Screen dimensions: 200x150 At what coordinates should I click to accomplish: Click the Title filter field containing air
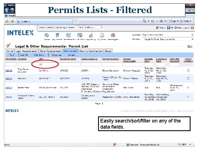(x=49, y=64)
